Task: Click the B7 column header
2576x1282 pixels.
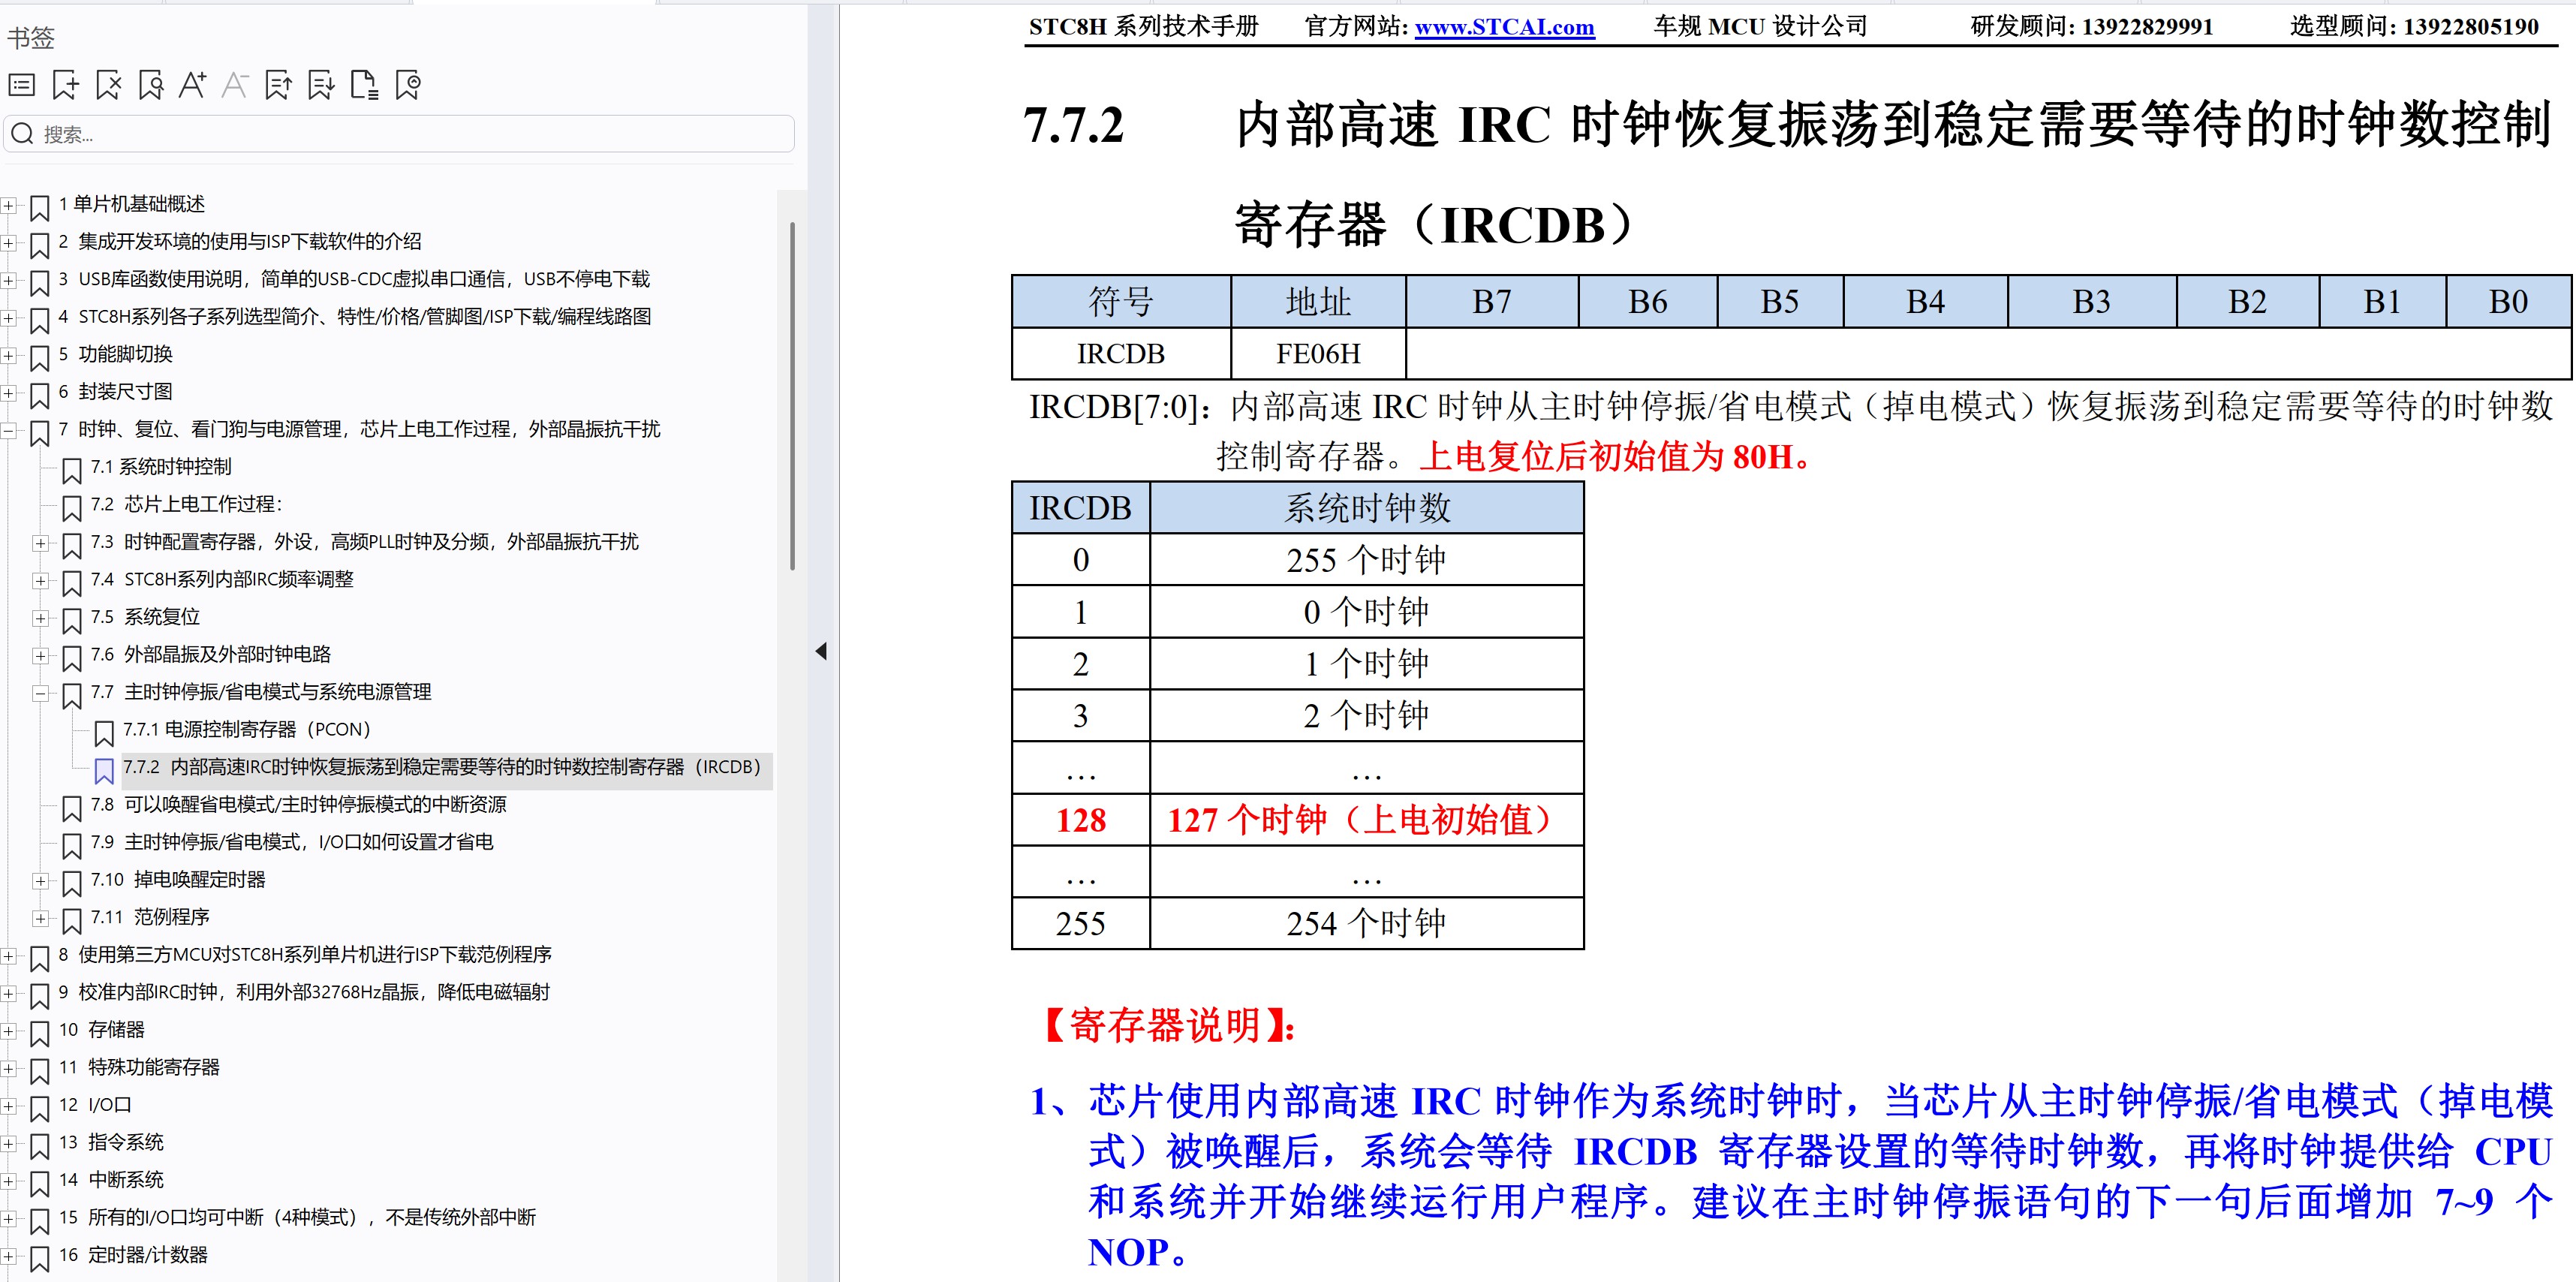Action: (x=1492, y=301)
